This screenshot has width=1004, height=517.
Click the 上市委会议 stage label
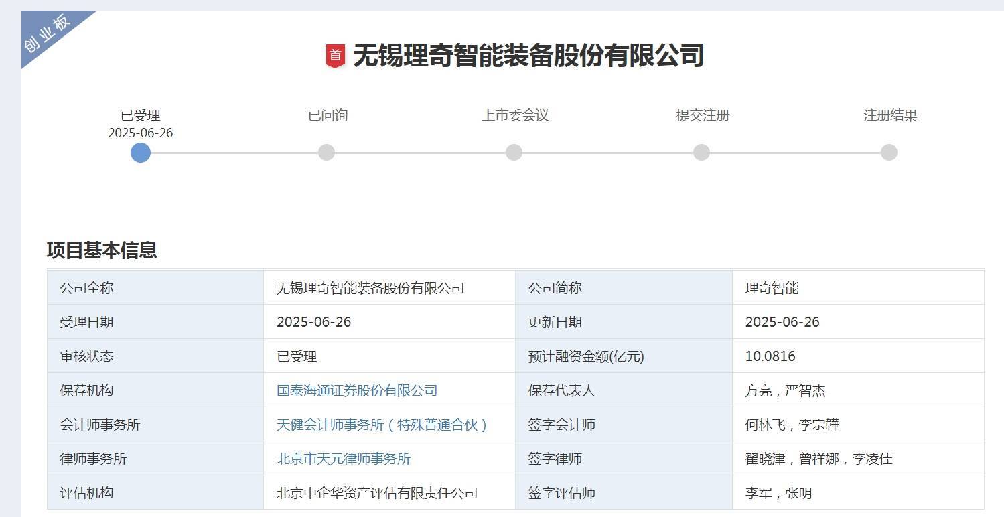coord(515,115)
